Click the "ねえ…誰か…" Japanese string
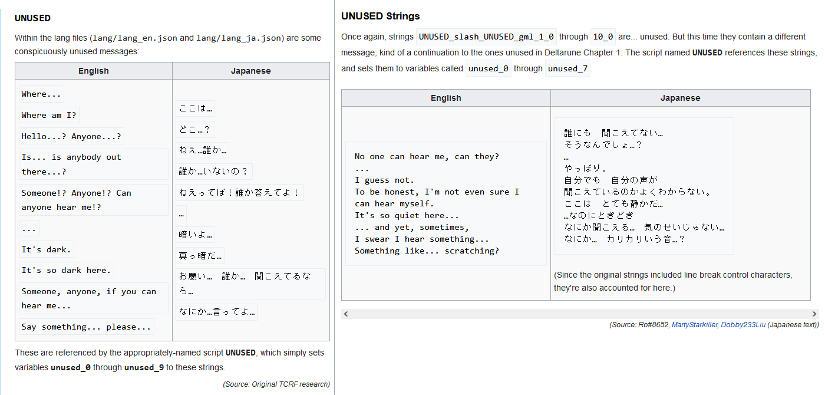The image size is (825, 395). pyautogui.click(x=203, y=150)
